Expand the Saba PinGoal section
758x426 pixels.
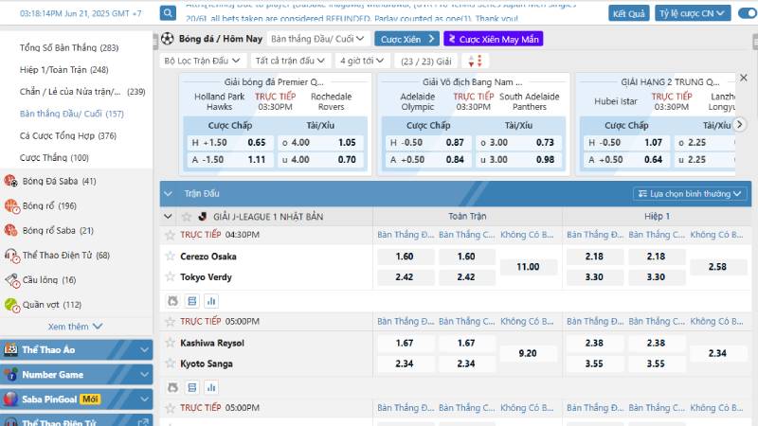click(77, 399)
